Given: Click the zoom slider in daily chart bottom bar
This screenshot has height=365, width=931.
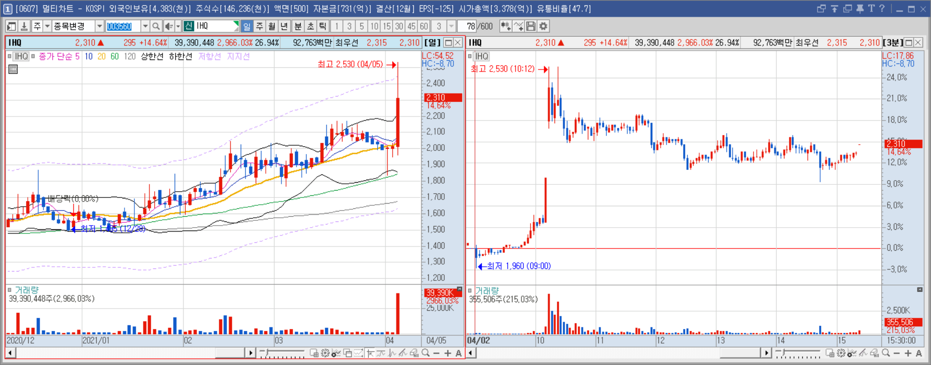Looking at the screenshot, I should [282, 354].
